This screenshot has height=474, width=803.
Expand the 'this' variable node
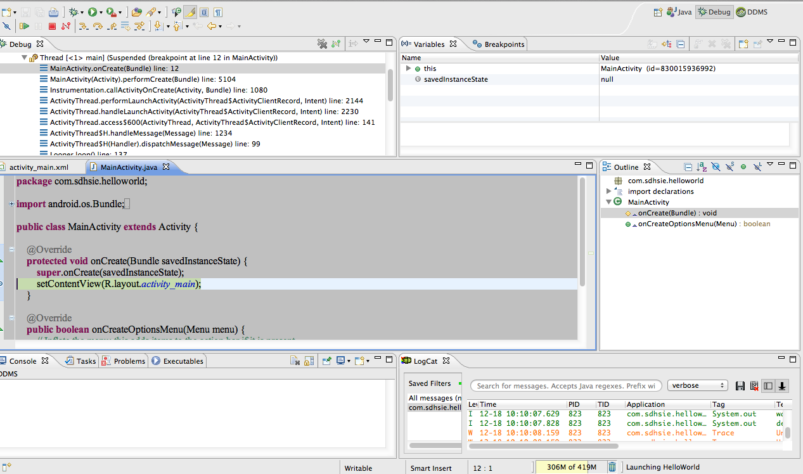(x=409, y=68)
